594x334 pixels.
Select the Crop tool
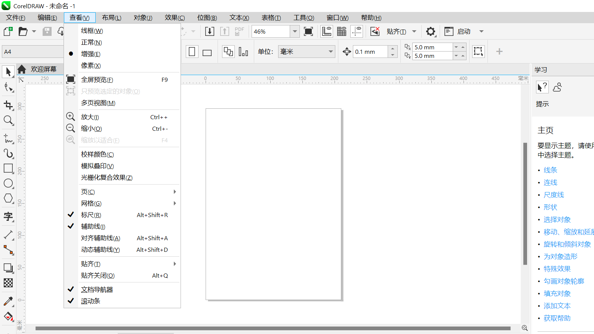[8, 105]
